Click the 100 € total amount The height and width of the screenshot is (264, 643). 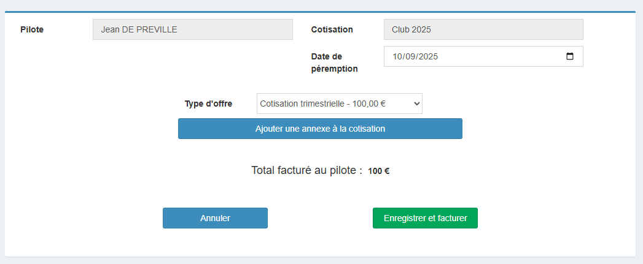378,172
